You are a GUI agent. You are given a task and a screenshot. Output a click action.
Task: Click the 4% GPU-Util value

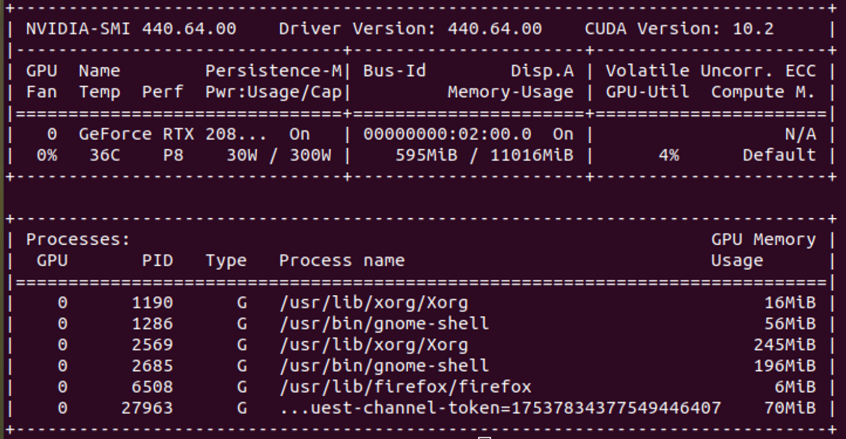click(668, 155)
